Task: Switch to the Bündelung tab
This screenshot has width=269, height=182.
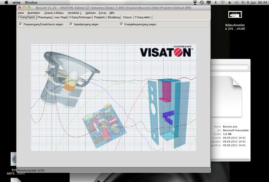Action: coord(114,17)
